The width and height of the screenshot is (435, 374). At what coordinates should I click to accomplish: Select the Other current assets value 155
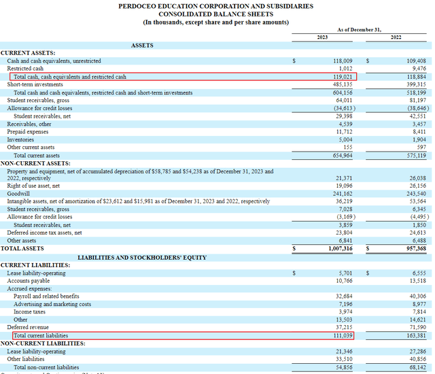coord(347,148)
